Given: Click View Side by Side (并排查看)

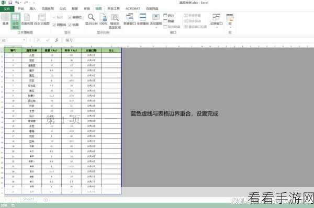Looking at the screenshot, I should click(x=192, y=15).
